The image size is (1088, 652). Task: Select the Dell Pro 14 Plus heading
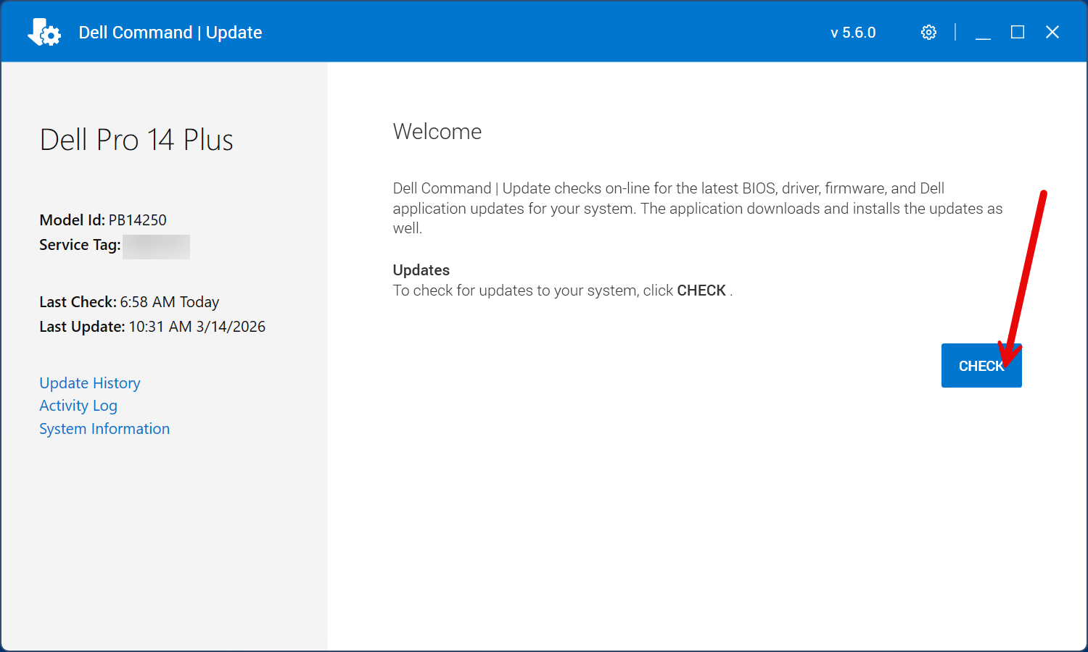coord(136,140)
